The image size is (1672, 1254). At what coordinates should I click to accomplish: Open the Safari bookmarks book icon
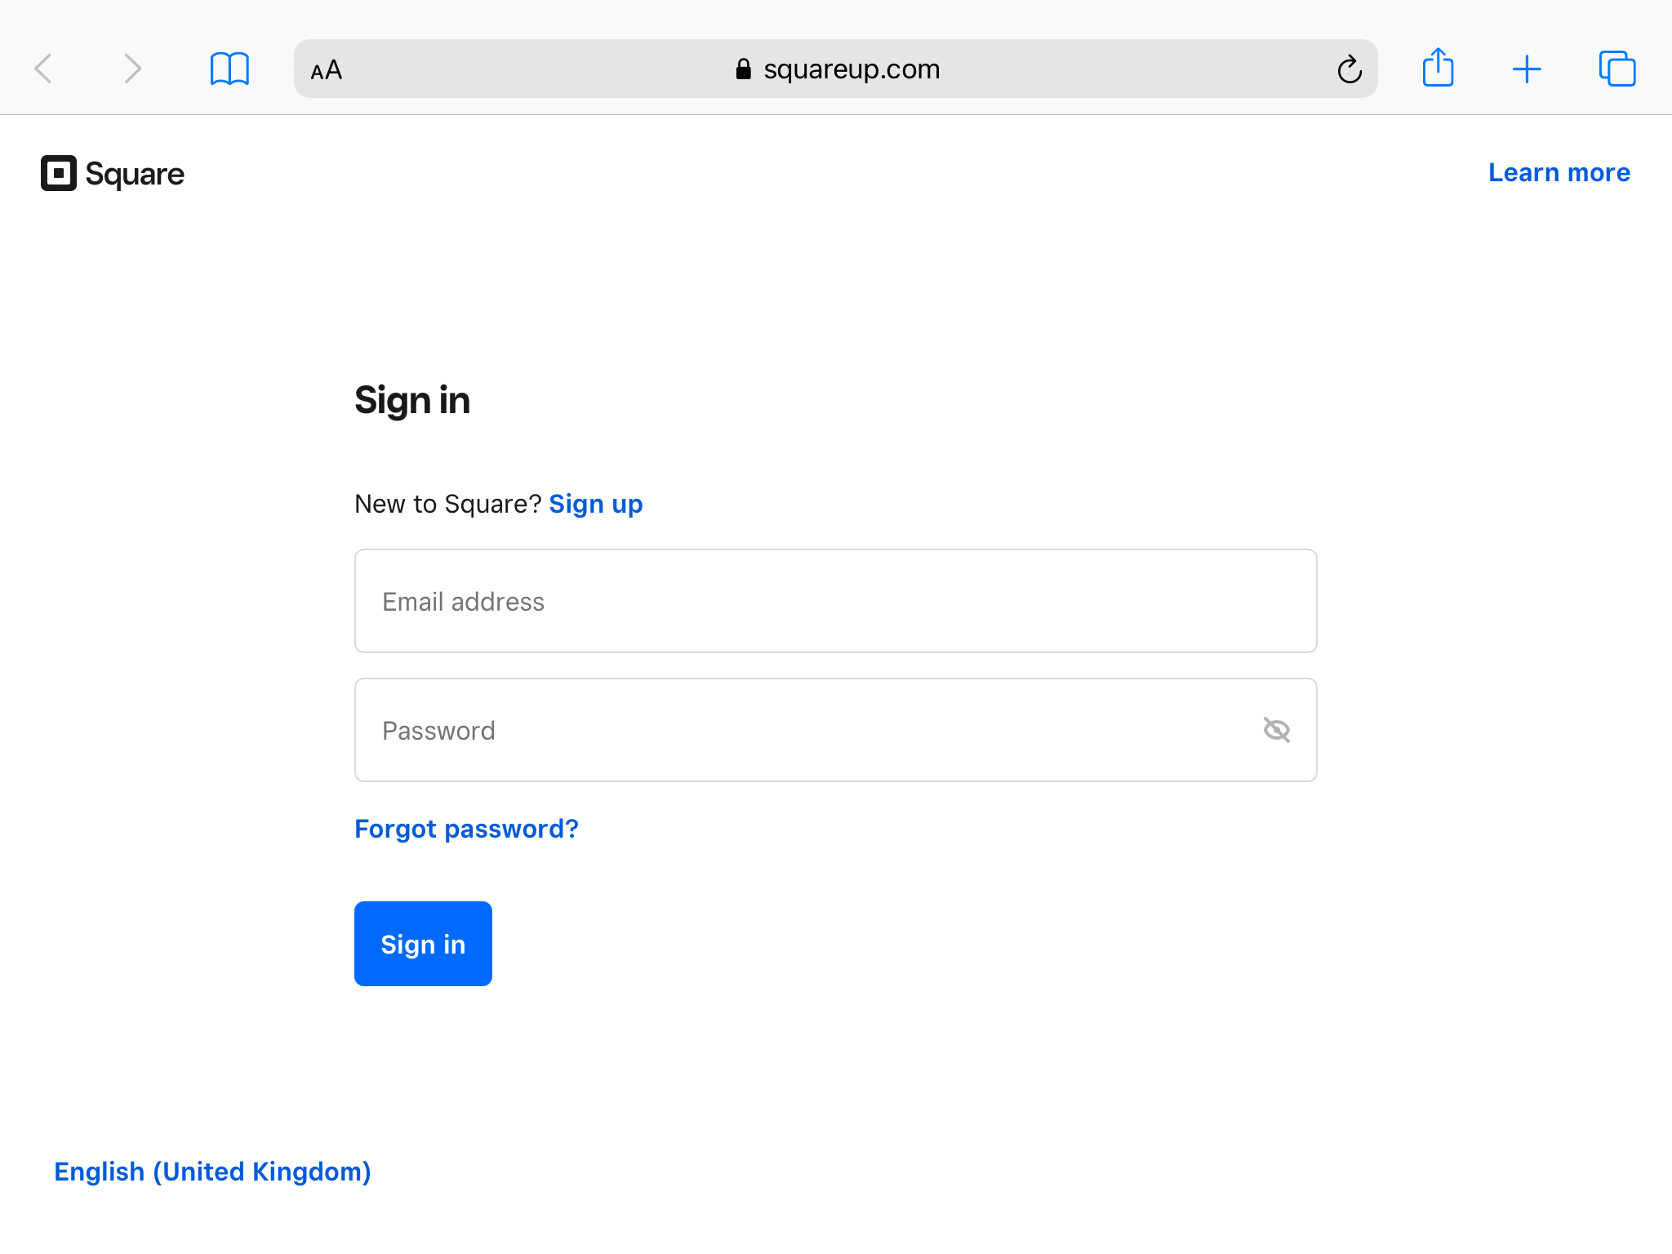(x=229, y=69)
